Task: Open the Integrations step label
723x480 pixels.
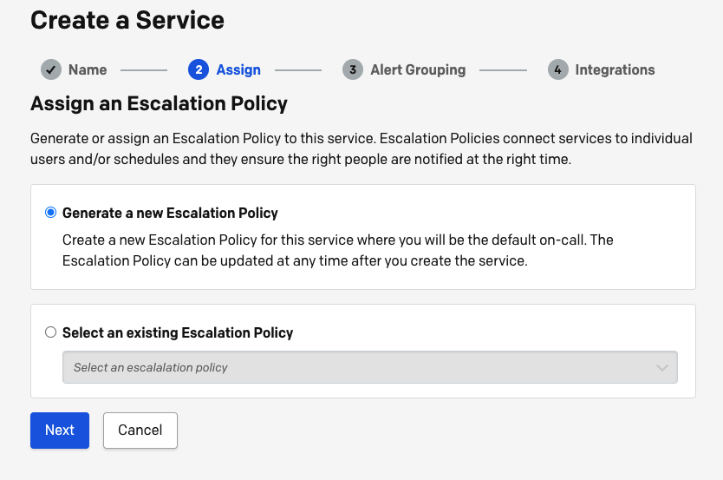Action: [x=615, y=69]
